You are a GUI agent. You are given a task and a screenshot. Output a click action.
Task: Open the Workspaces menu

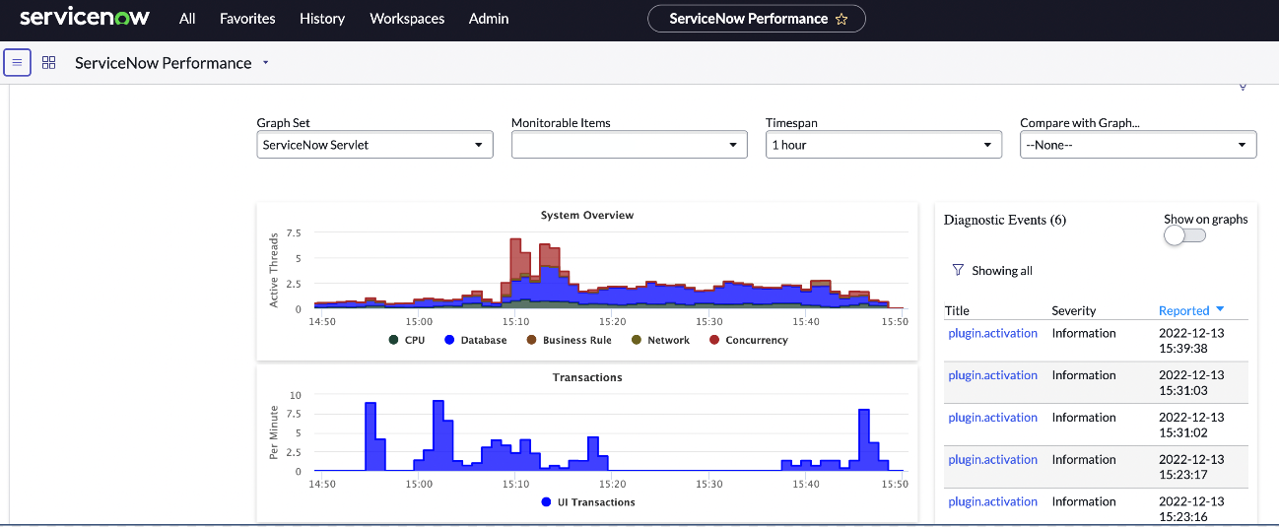(x=407, y=19)
